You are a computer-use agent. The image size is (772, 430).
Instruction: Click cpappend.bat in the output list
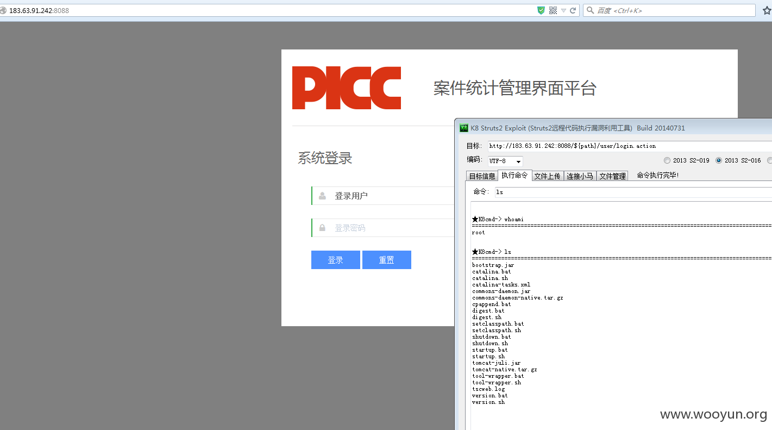click(492, 304)
